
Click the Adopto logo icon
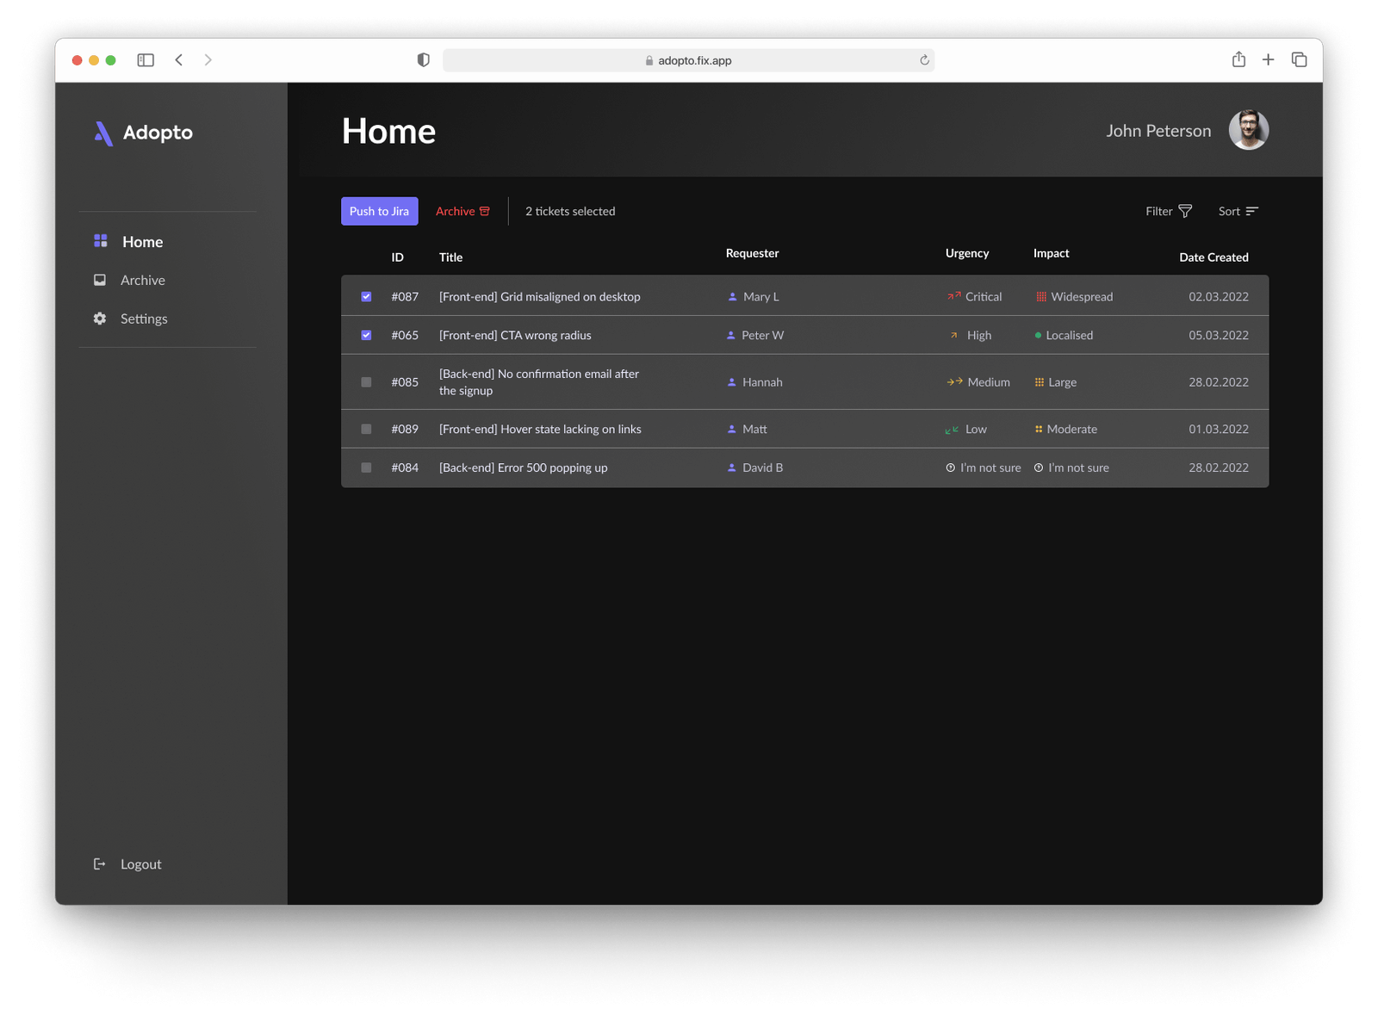(x=103, y=133)
